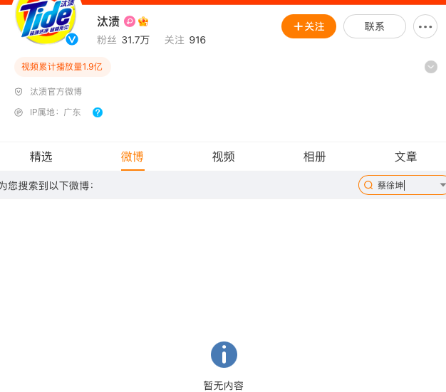The image size is (446, 392).
Task: Click the pink membership badge icon
Action: [130, 21]
